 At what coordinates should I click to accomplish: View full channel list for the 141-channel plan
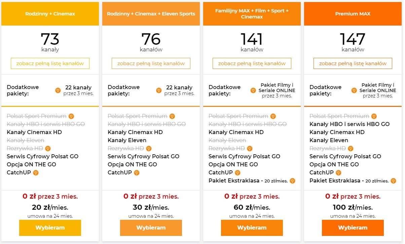coord(252,64)
